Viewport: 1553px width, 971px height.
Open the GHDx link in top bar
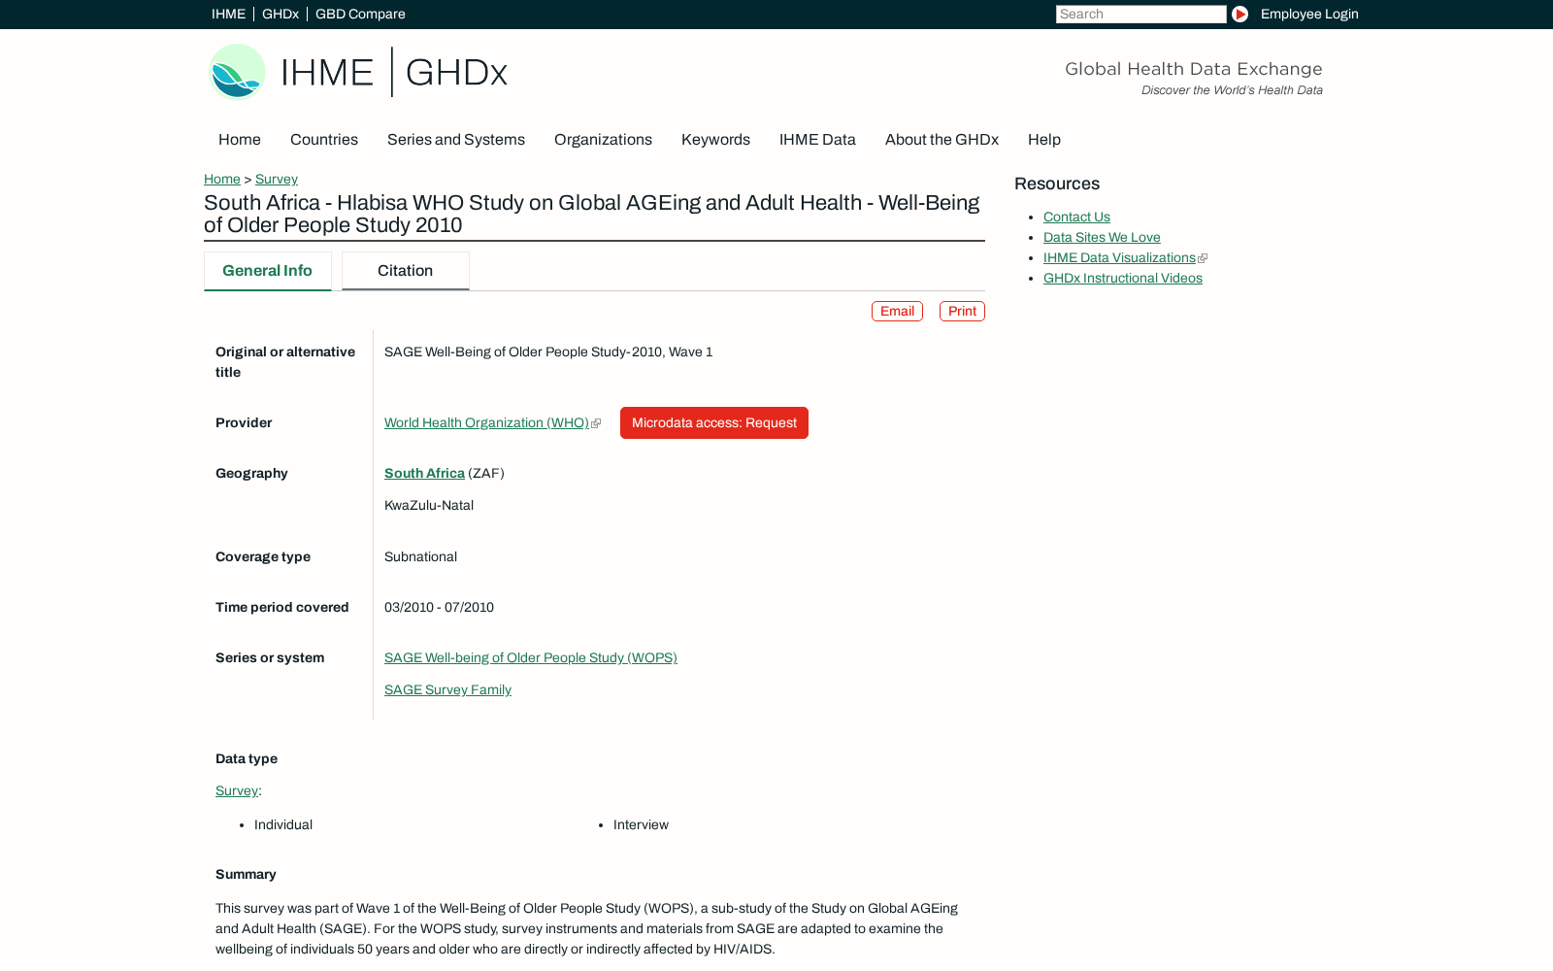(281, 14)
